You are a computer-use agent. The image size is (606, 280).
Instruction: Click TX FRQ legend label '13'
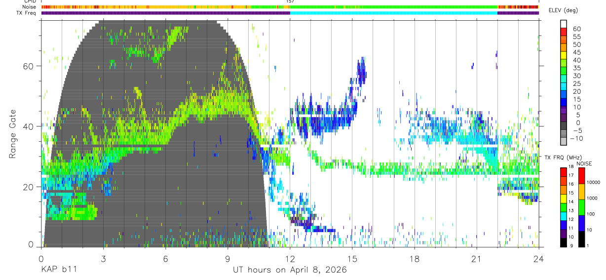571,211
